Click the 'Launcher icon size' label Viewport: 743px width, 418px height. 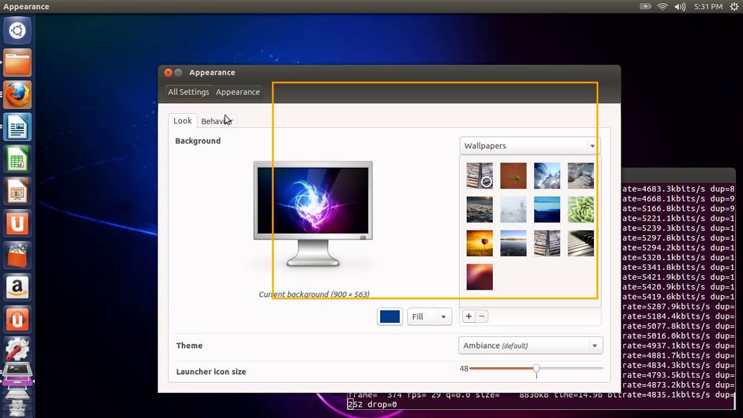click(211, 372)
